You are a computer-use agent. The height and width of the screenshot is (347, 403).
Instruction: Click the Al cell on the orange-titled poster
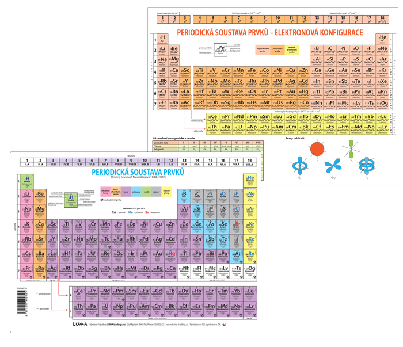tap(317, 61)
